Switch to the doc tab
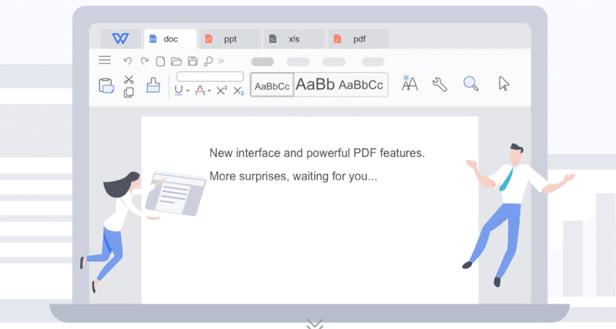The height and width of the screenshot is (329, 616). coord(170,39)
